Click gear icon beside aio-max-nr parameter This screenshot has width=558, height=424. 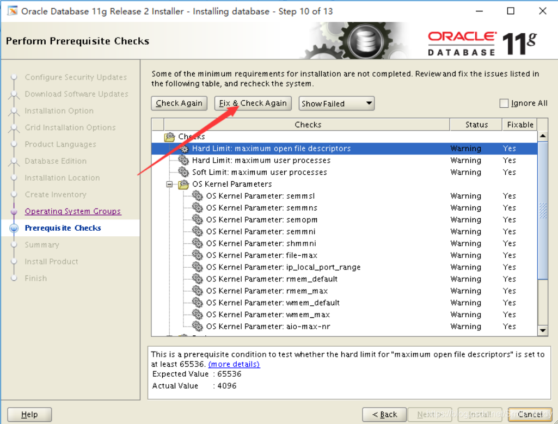[198, 327]
